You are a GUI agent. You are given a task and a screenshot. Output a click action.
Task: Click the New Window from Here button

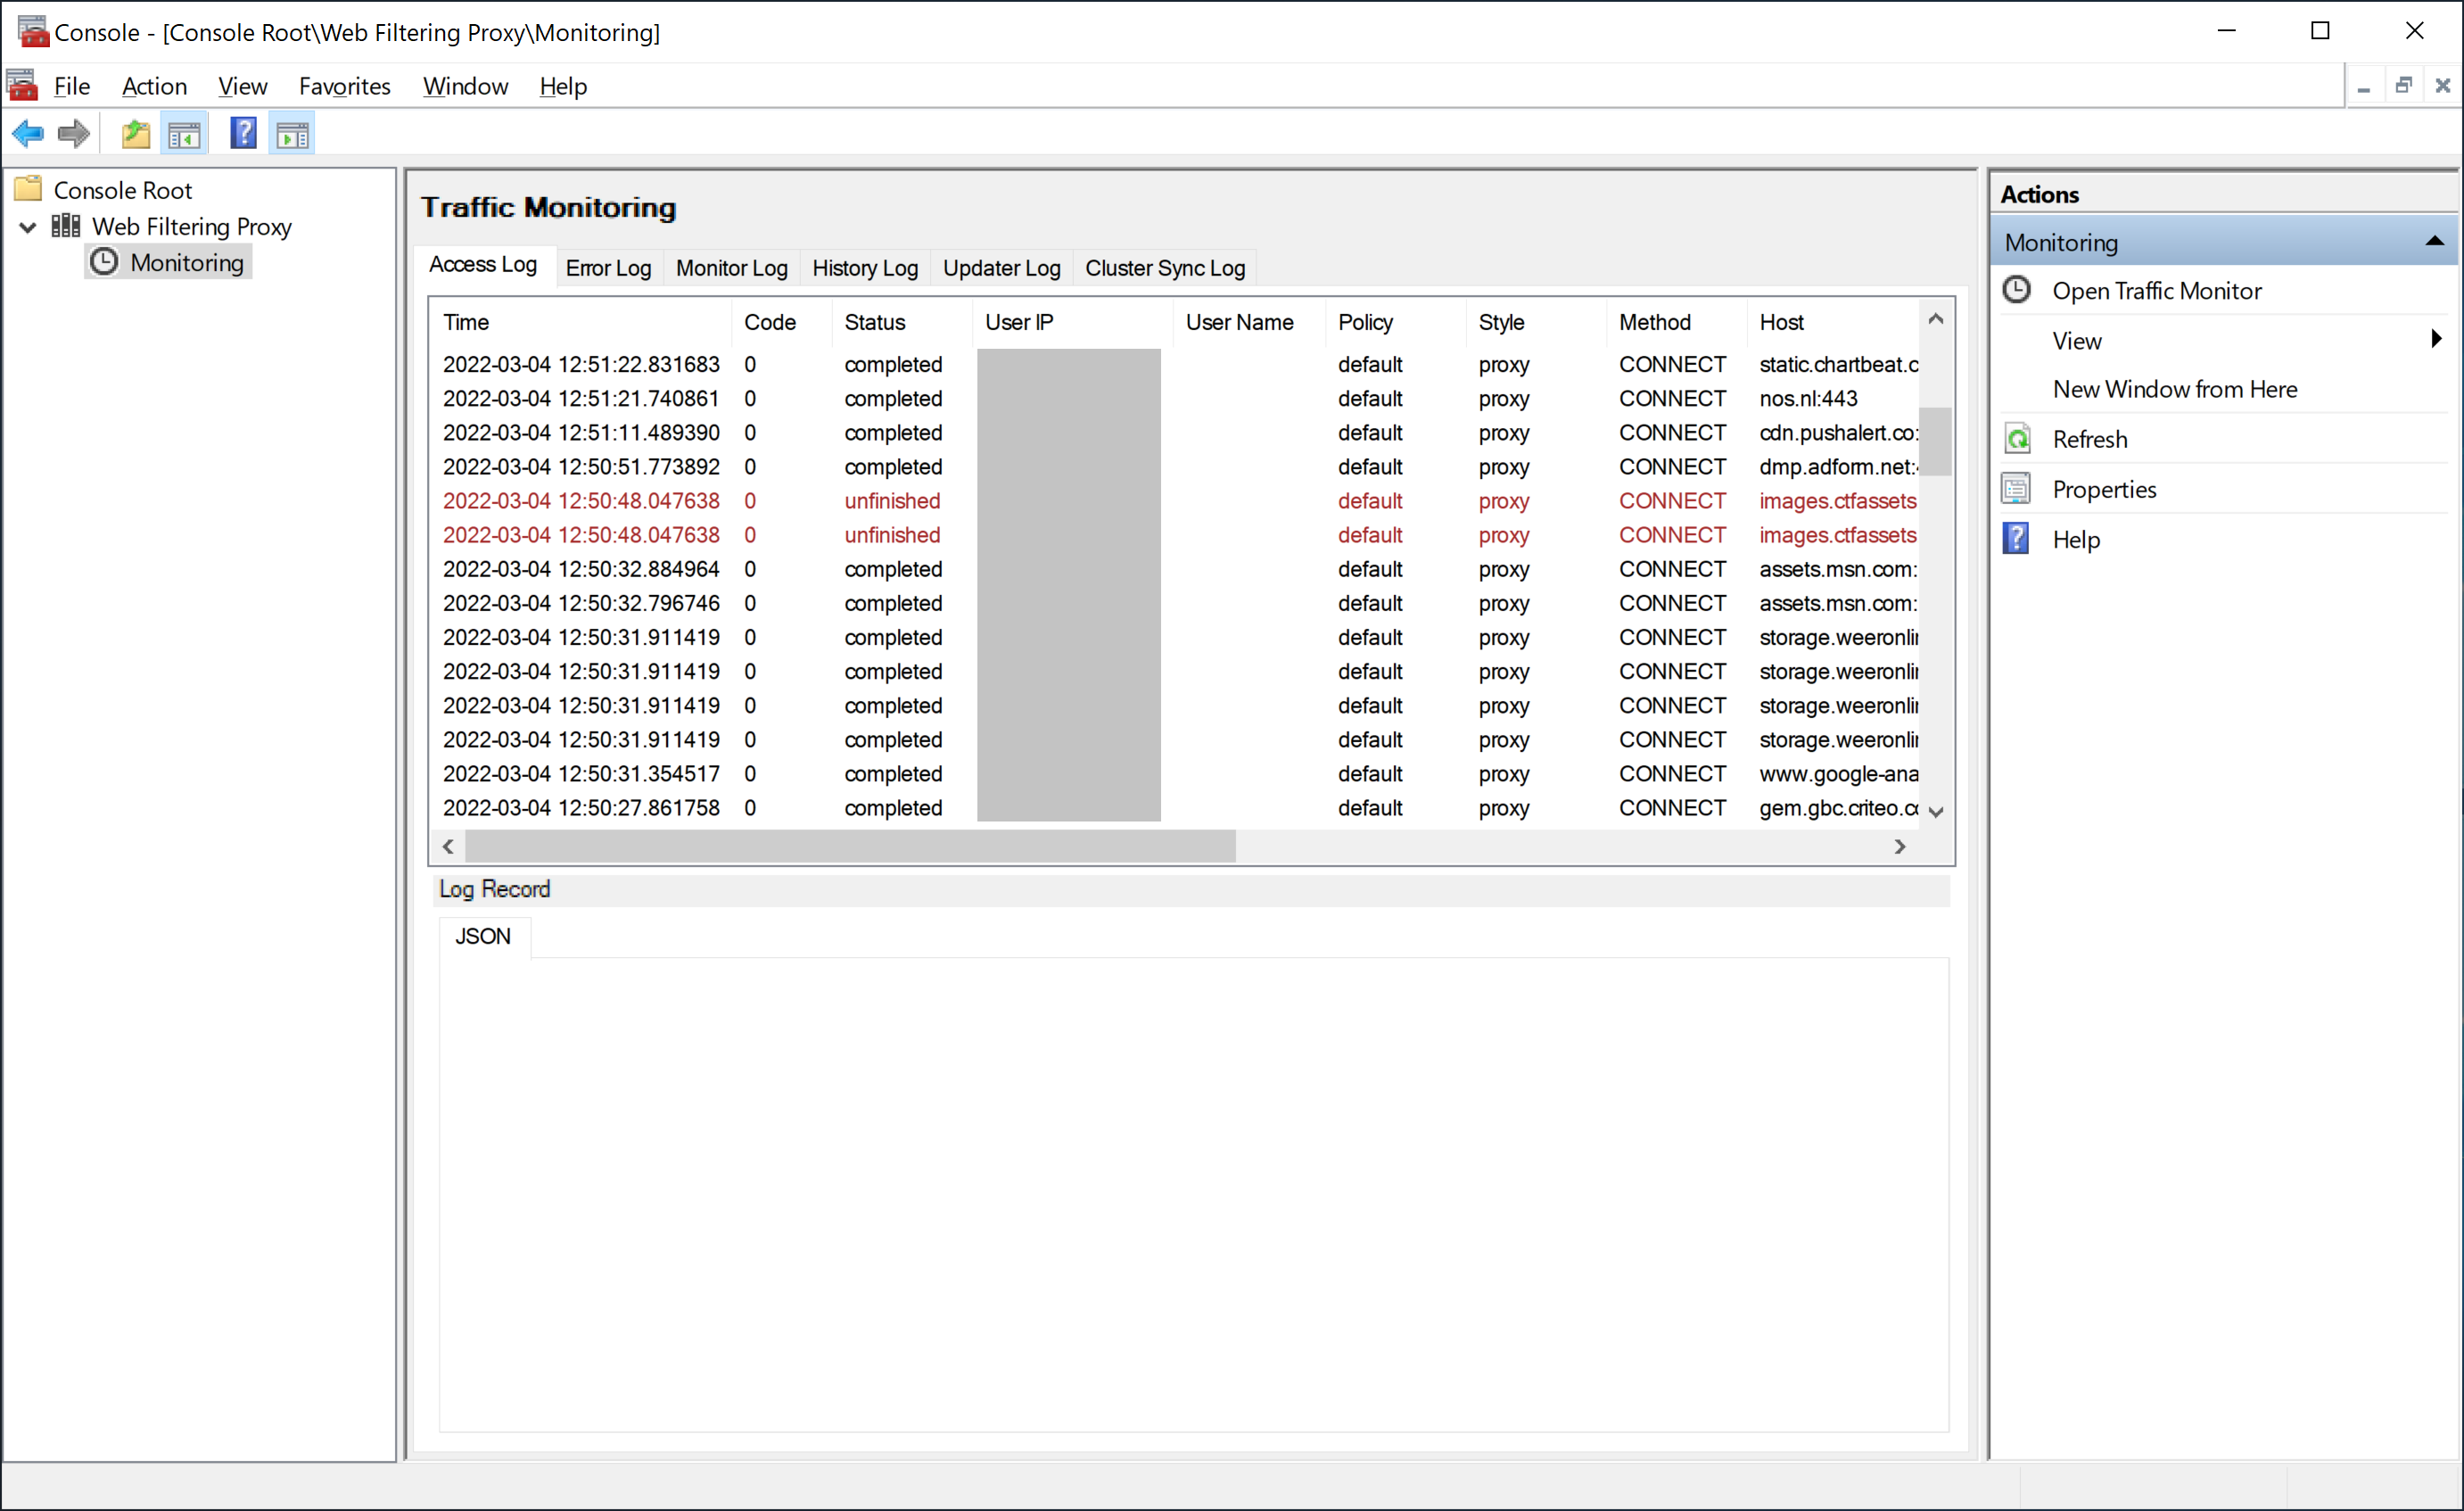2173,387
